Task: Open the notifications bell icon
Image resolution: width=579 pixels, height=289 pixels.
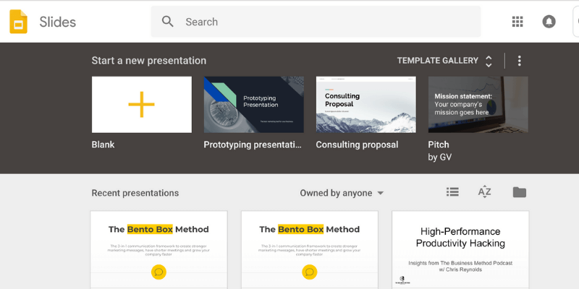Action: 549,22
